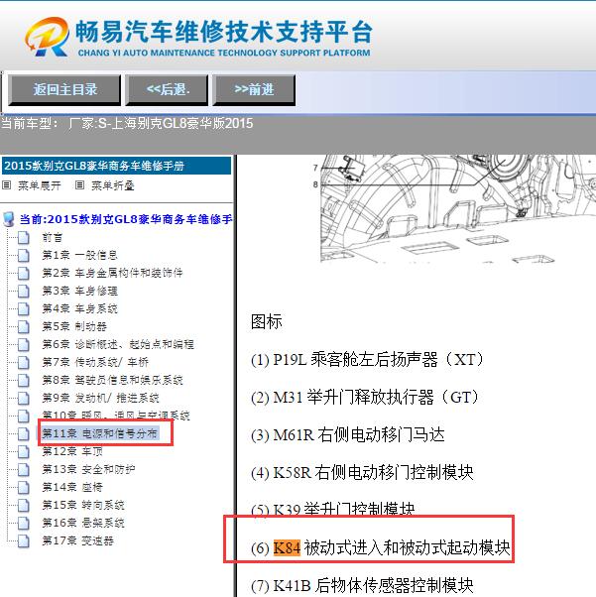Click the K58R 右侧电动移门控制模块 line
Image resolution: width=596 pixels, height=597 pixels.
(x=362, y=472)
